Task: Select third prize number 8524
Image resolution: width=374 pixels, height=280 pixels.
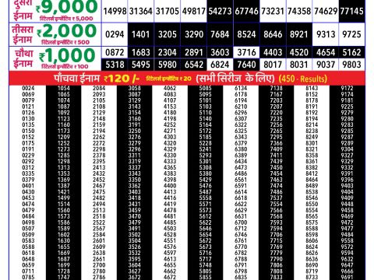Action: (246, 34)
